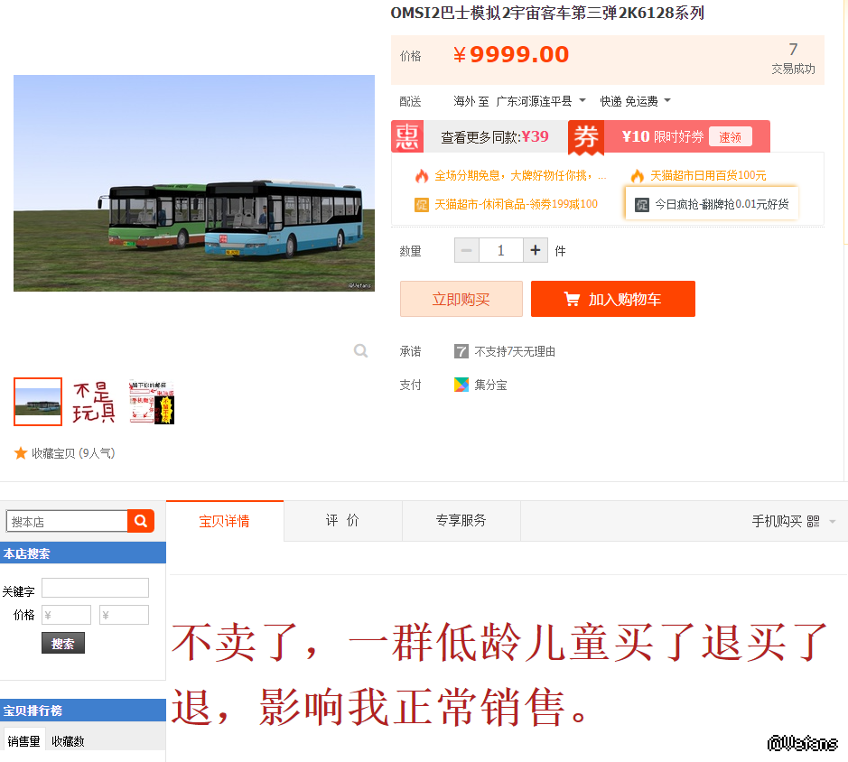Claim coupon with 速领 button

[x=730, y=137]
